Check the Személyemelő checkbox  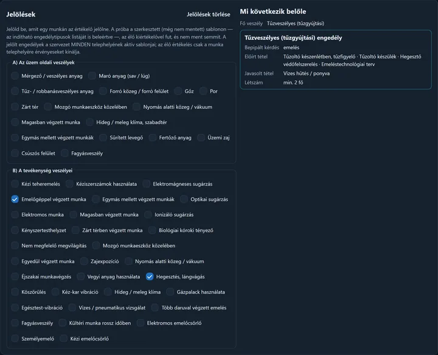[x=15, y=339]
